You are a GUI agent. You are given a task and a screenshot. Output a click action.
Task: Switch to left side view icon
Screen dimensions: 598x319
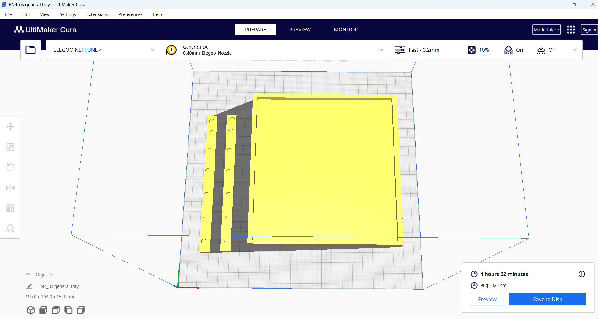(68, 310)
